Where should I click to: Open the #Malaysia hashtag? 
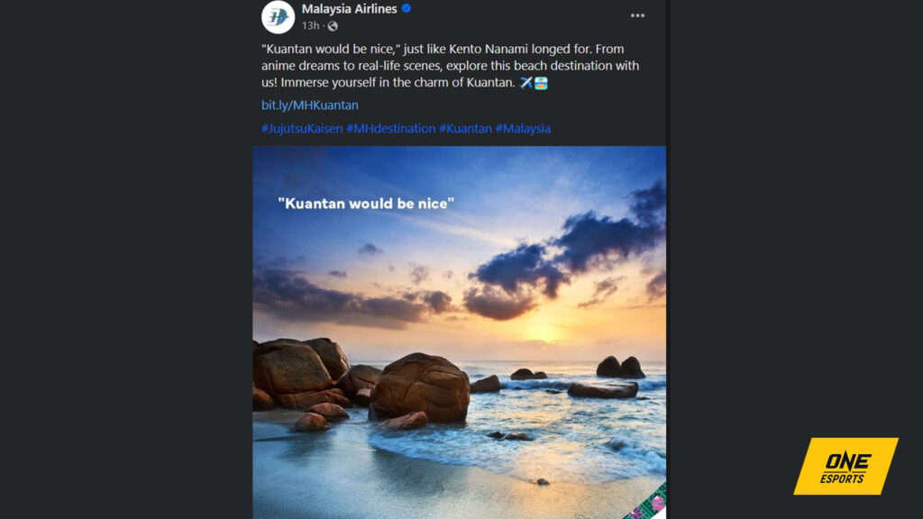(x=523, y=128)
